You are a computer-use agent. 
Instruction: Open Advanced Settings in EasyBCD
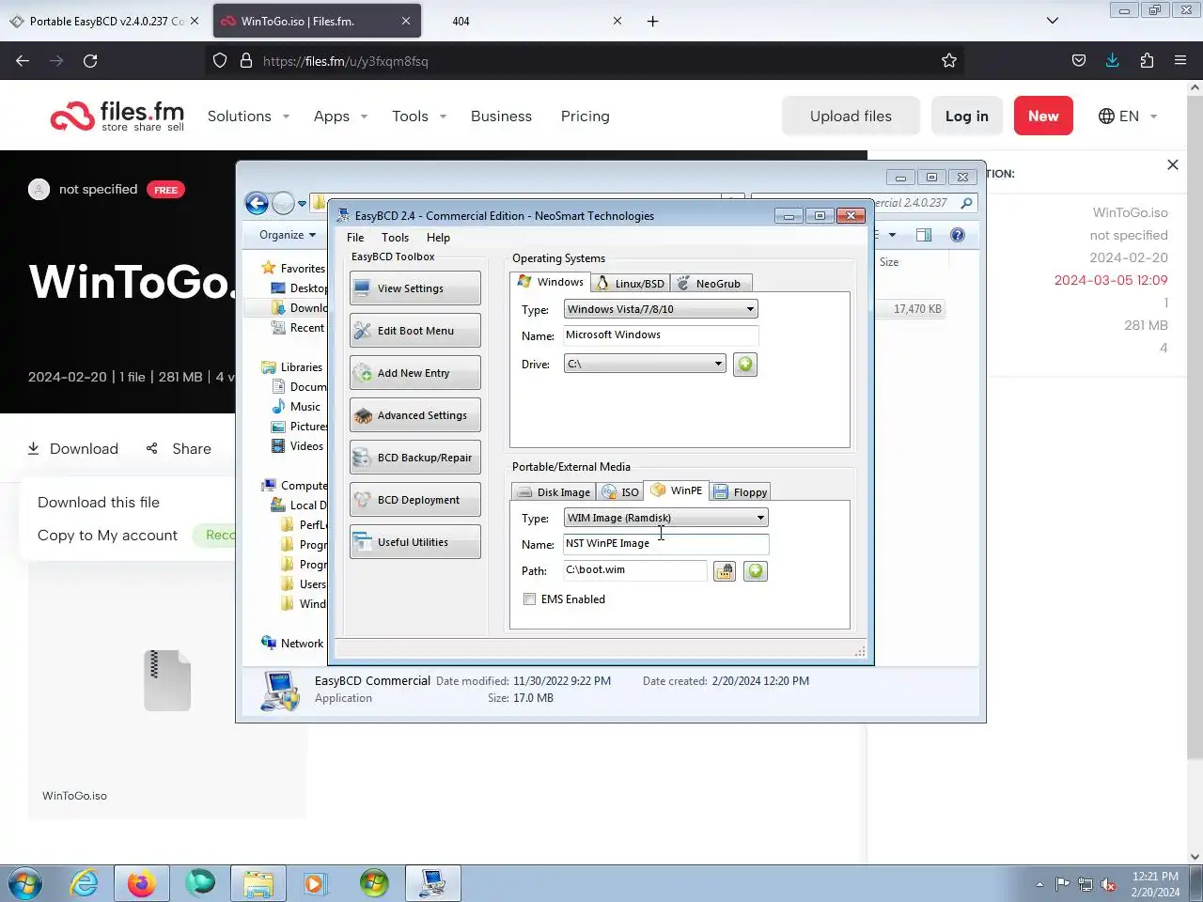(414, 415)
